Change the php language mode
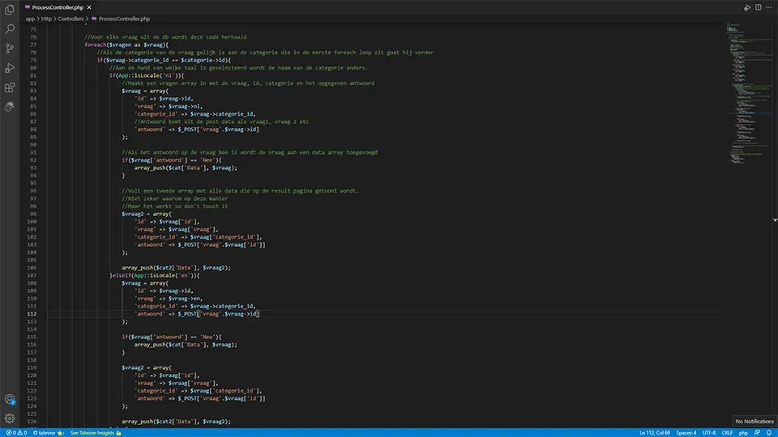This screenshot has height=437, width=778. click(743, 432)
